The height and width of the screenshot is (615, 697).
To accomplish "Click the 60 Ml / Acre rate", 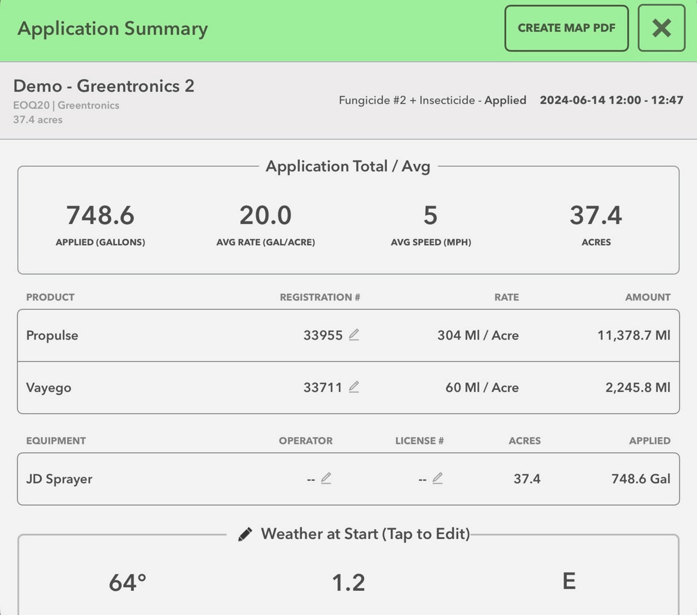I will pyautogui.click(x=482, y=387).
